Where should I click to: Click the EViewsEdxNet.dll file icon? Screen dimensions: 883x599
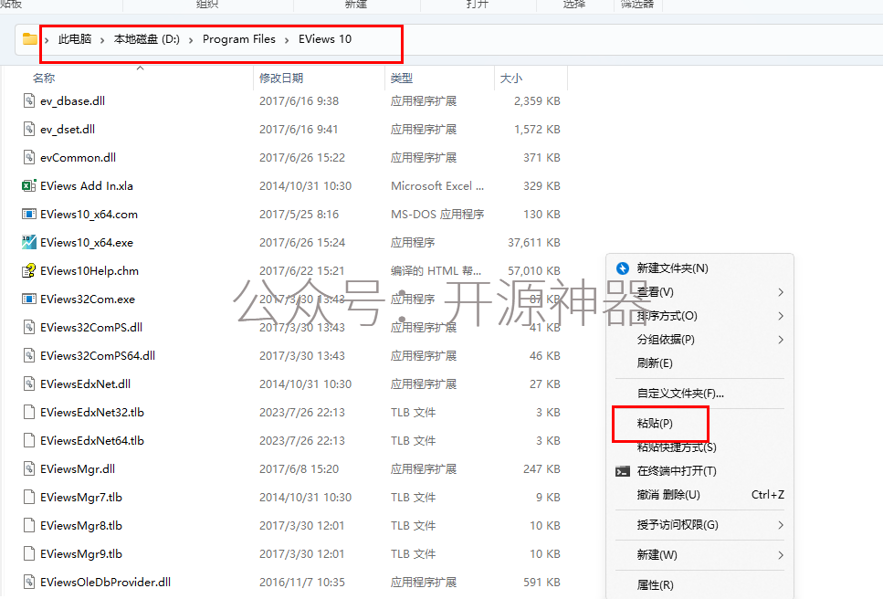[29, 384]
